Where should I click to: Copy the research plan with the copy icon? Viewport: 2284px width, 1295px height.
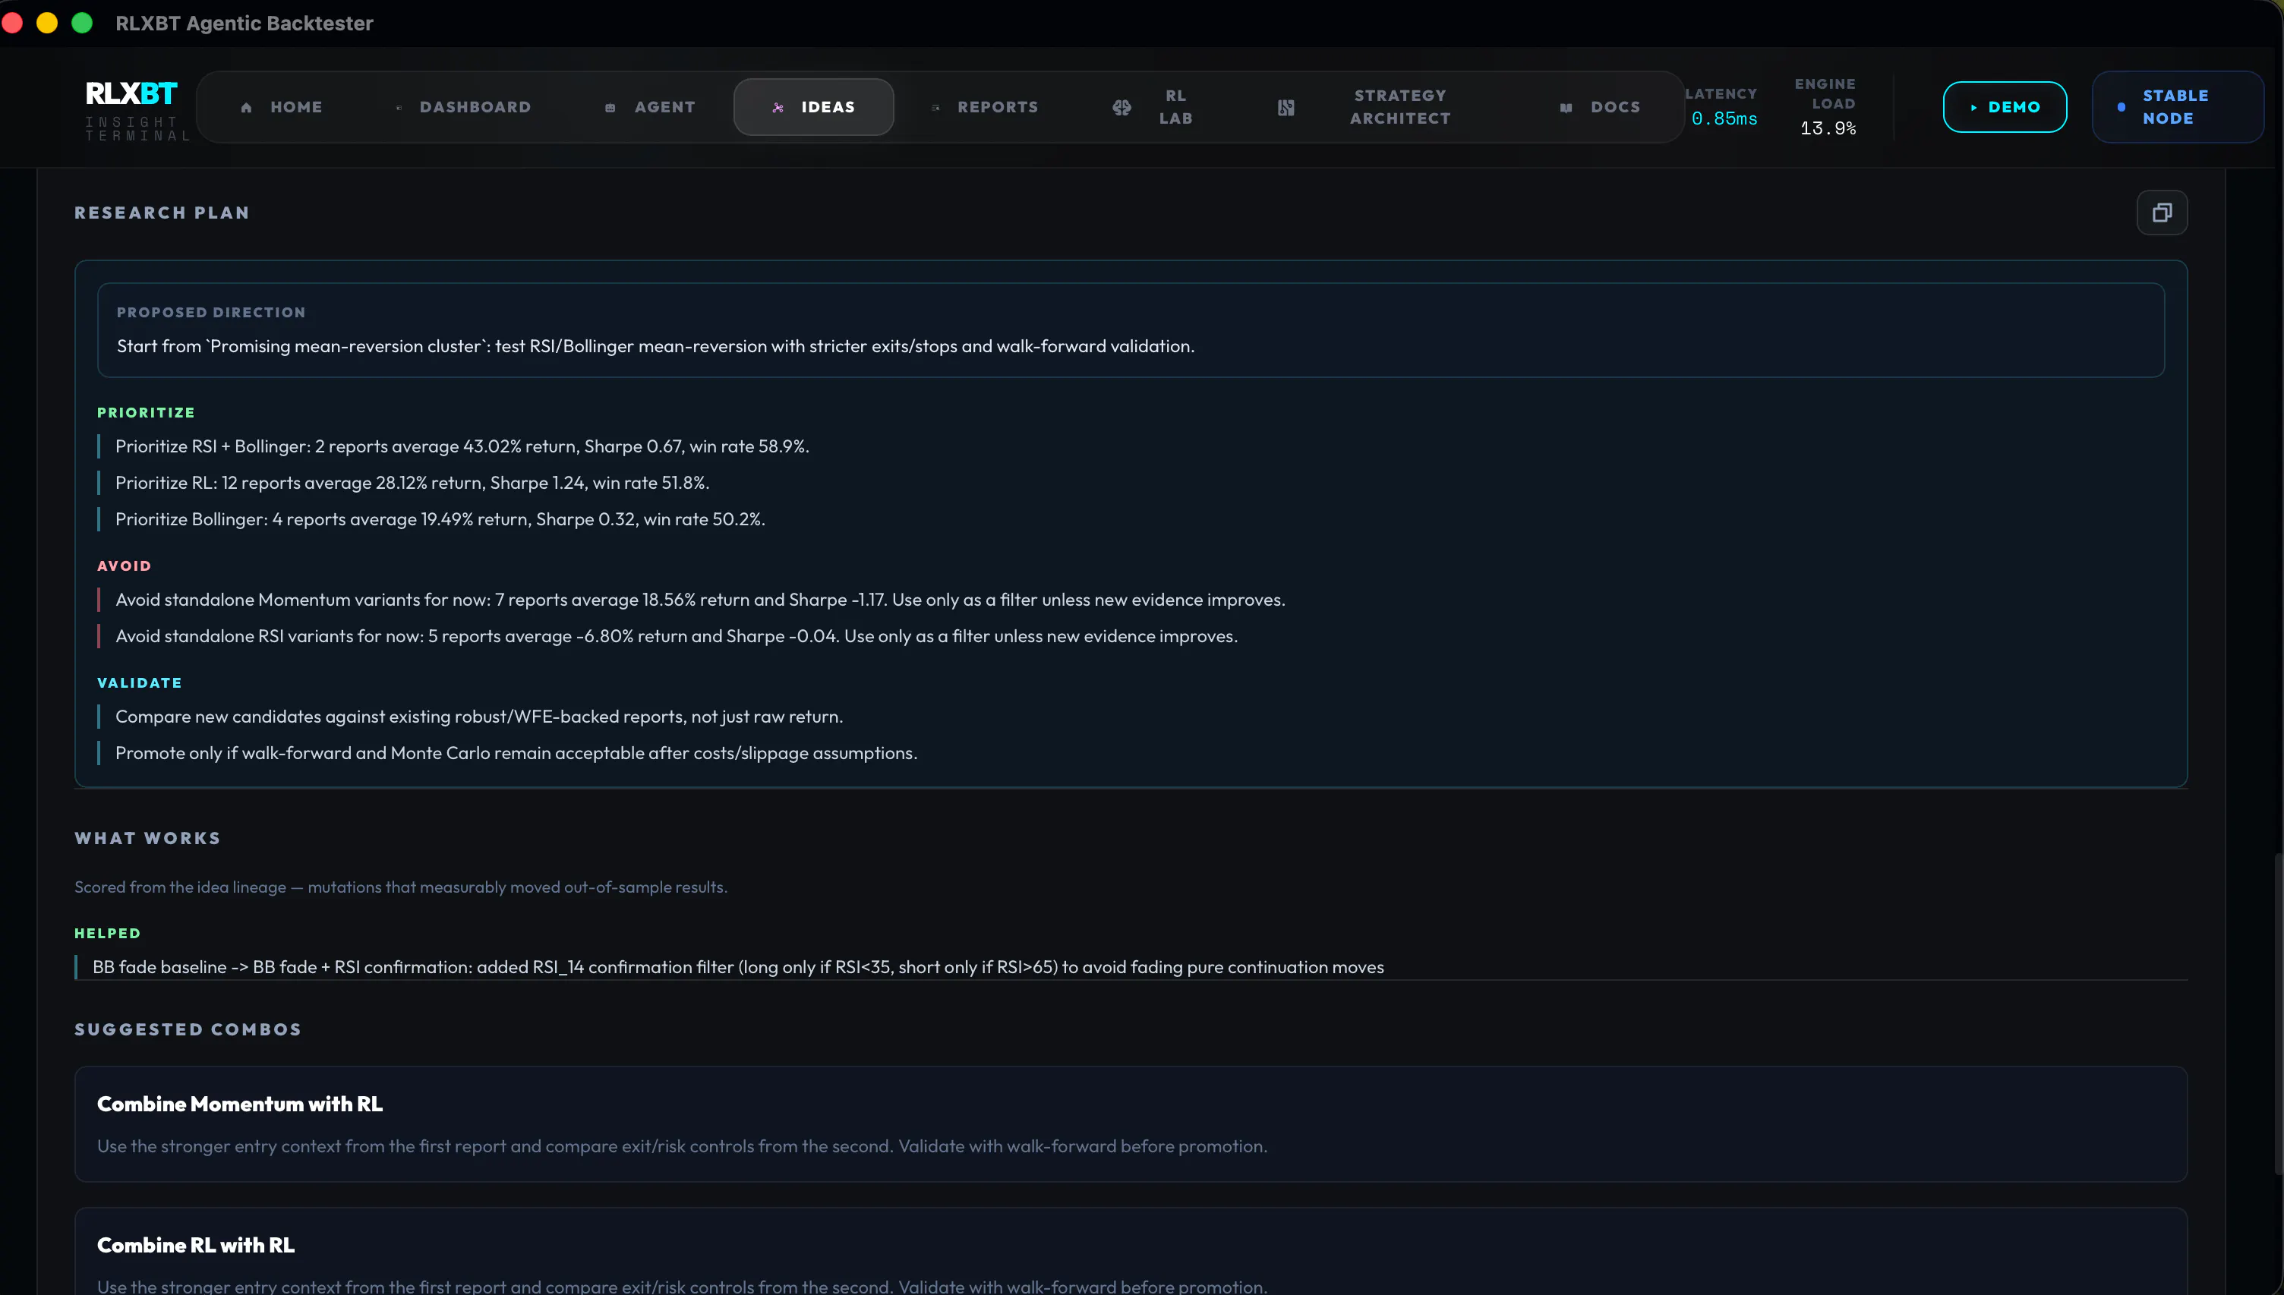click(x=2161, y=213)
